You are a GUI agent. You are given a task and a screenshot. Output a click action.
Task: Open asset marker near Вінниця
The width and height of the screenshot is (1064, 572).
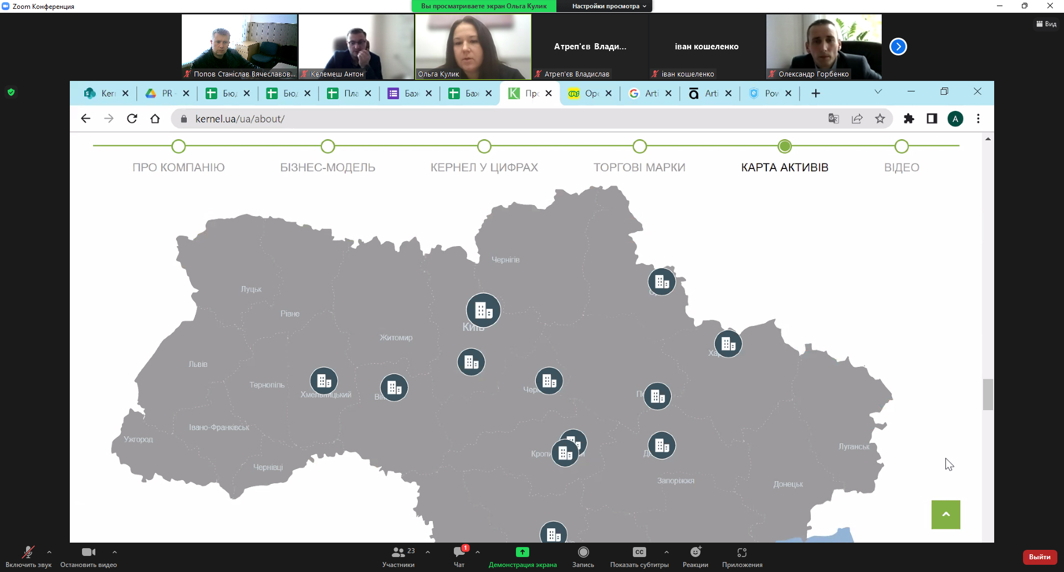tap(394, 388)
